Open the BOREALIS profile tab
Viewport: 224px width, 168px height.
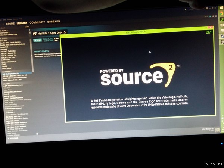[x=53, y=21]
